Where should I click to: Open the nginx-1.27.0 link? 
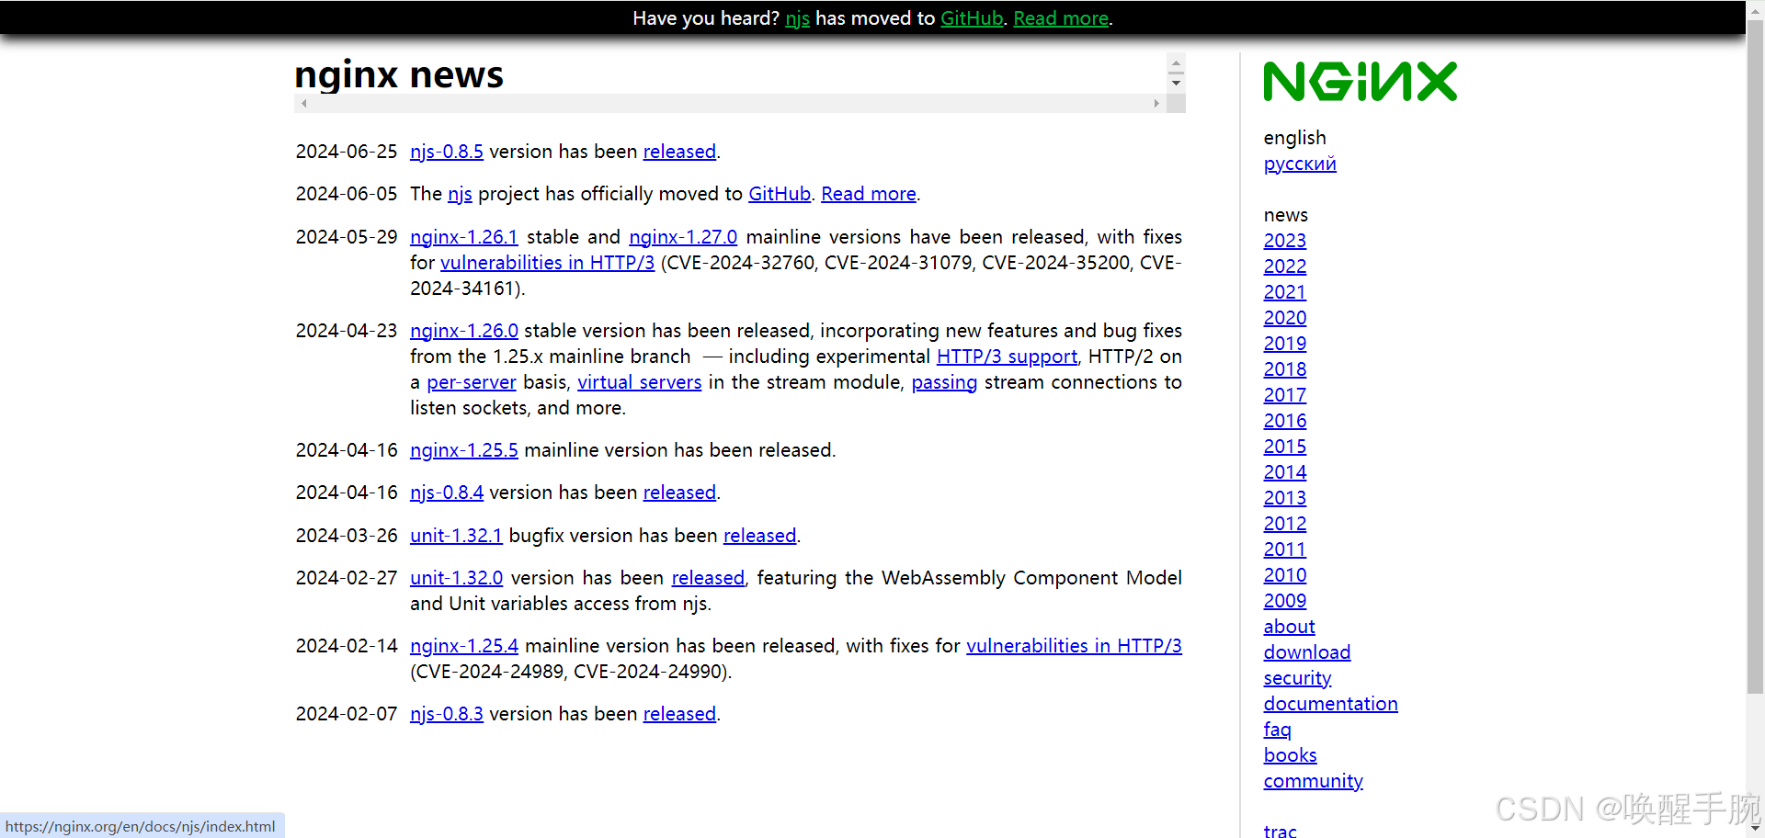coord(683,237)
